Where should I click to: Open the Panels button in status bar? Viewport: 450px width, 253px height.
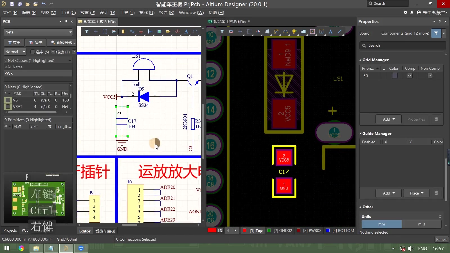[441, 240]
